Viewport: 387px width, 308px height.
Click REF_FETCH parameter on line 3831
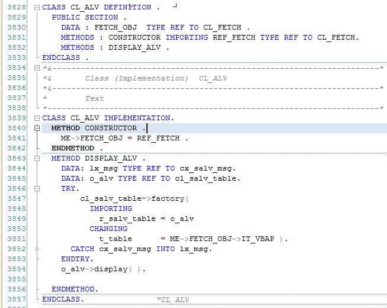tap(234, 38)
